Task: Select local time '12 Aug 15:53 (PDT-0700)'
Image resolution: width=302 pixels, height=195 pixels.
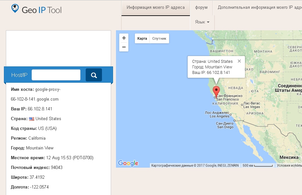Action: pyautogui.click(x=70, y=158)
